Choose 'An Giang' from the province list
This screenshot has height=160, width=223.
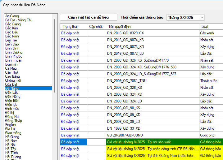[12, 16]
